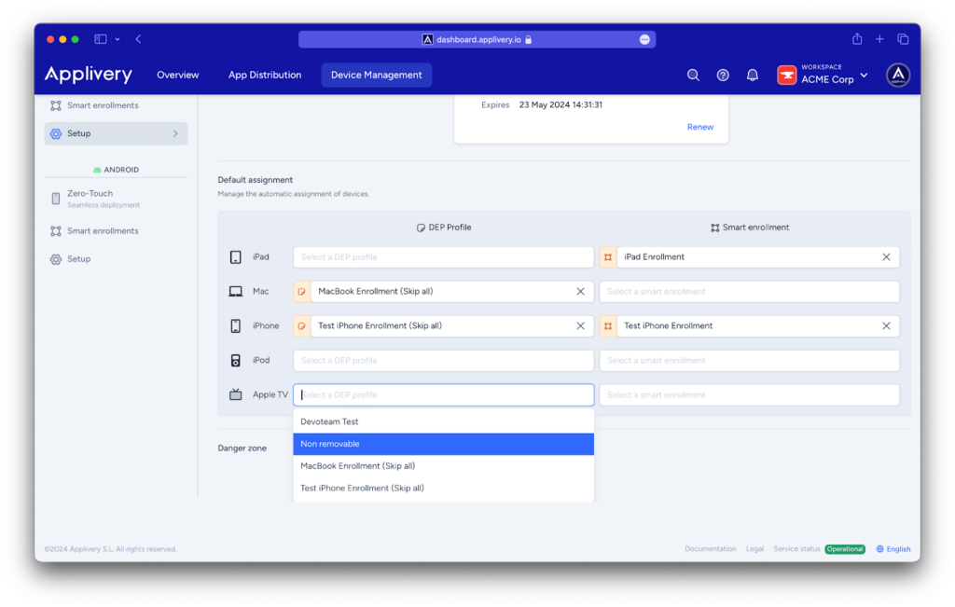
Task: Click the ACME Corp workspace logo
Action: click(x=786, y=75)
